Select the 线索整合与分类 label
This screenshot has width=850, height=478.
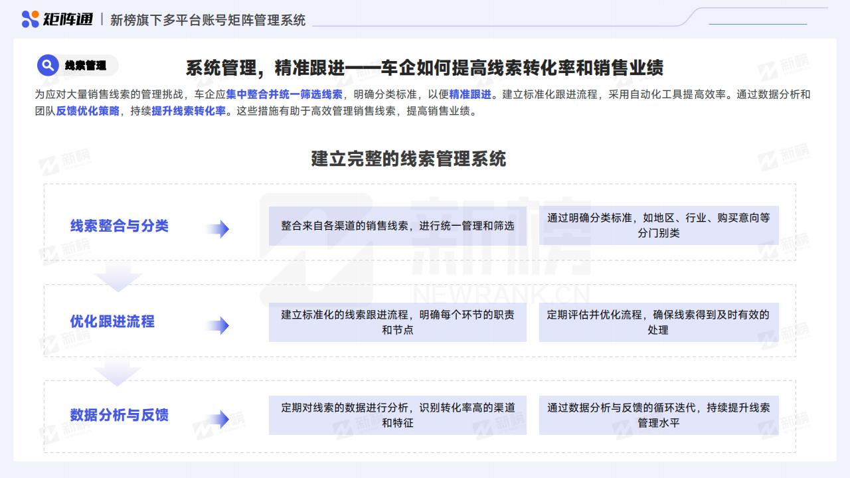pos(120,226)
